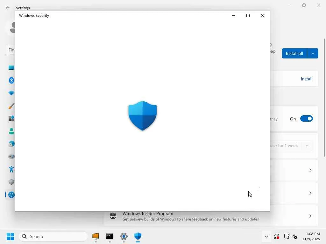Image resolution: width=326 pixels, height=244 pixels.
Task: Close the Windows Security window
Action: point(263,16)
